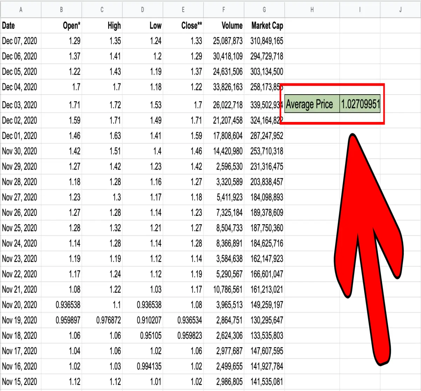The height and width of the screenshot is (391, 421).
Task: Select Open value 0.936538 for Nov 20
Action: coord(61,305)
